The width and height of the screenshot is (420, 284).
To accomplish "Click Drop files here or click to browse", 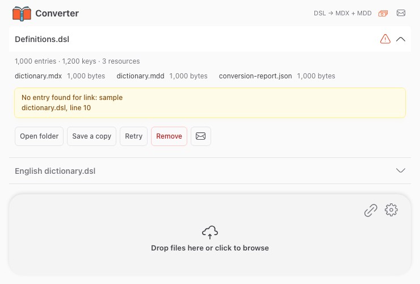I will click(210, 248).
